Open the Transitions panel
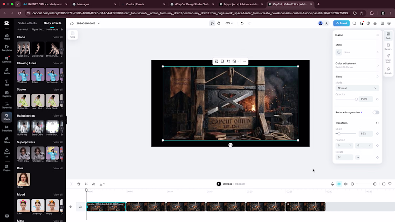Screen dimensions: 395x222 coord(7,129)
